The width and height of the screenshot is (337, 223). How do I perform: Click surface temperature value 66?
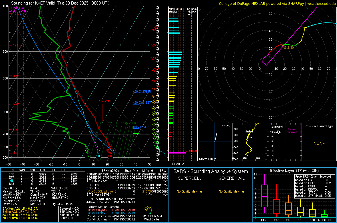(x=110, y=156)
